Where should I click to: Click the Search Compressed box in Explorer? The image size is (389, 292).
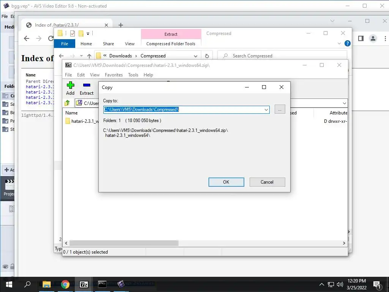(282, 56)
